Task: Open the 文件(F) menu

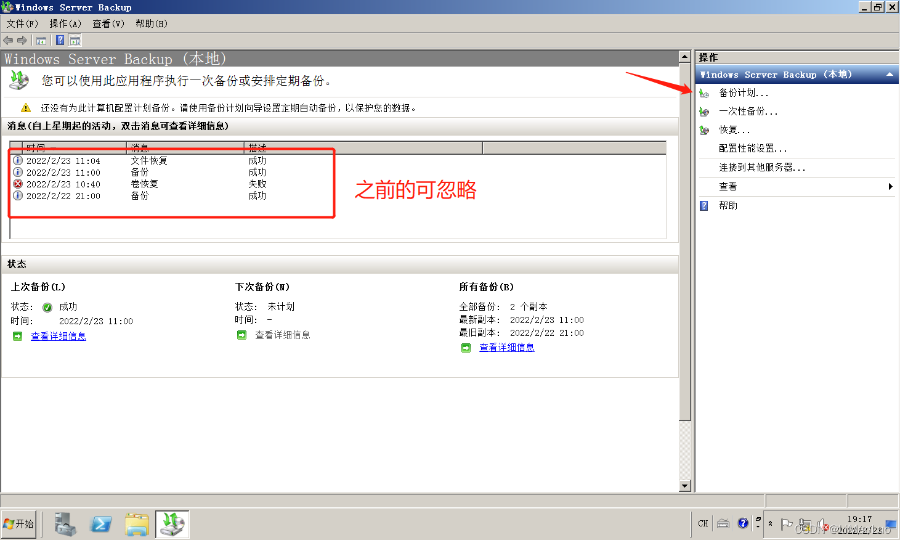Action: pos(22,23)
